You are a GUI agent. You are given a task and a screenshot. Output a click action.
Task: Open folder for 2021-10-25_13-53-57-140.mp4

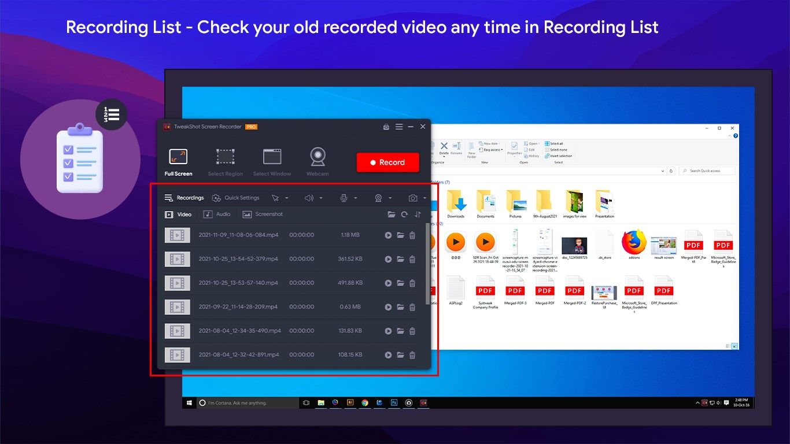pyautogui.click(x=400, y=283)
